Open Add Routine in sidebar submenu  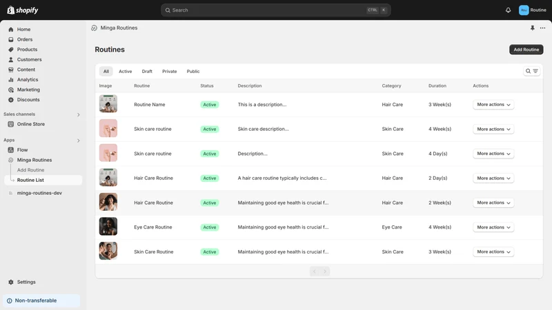pos(30,170)
